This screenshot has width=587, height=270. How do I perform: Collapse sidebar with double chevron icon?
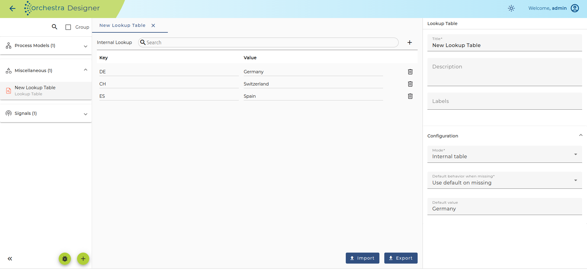click(x=10, y=259)
